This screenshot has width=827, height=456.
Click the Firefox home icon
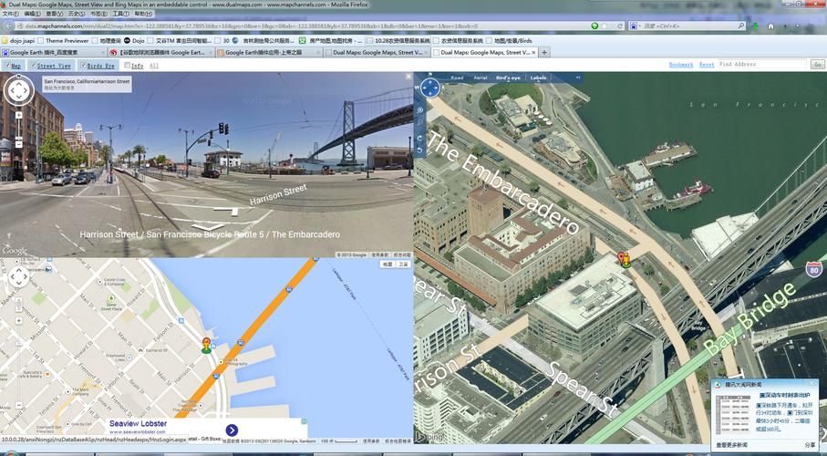pos(770,26)
